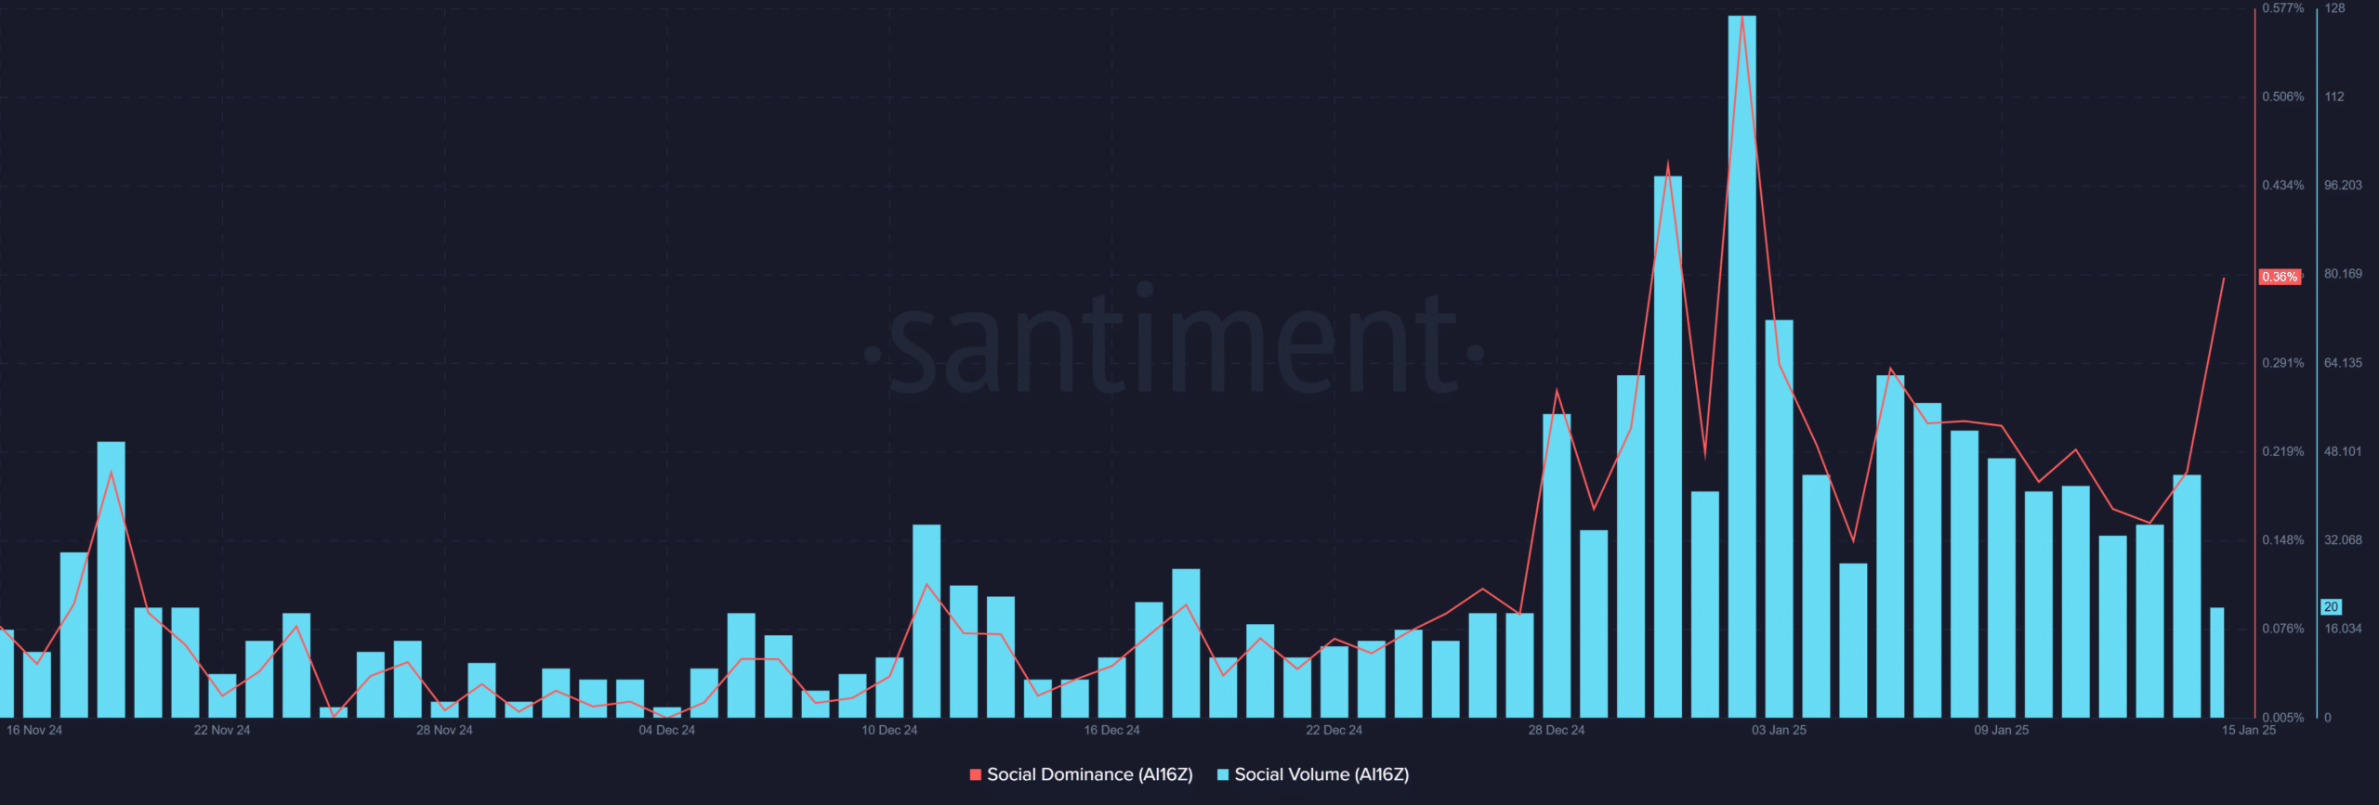
Task: Click the blue 20 current volume badge
Action: pyautogui.click(x=2331, y=607)
